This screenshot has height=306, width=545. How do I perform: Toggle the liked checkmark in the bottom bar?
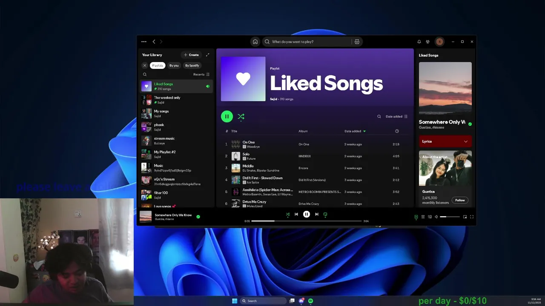pyautogui.click(x=198, y=216)
